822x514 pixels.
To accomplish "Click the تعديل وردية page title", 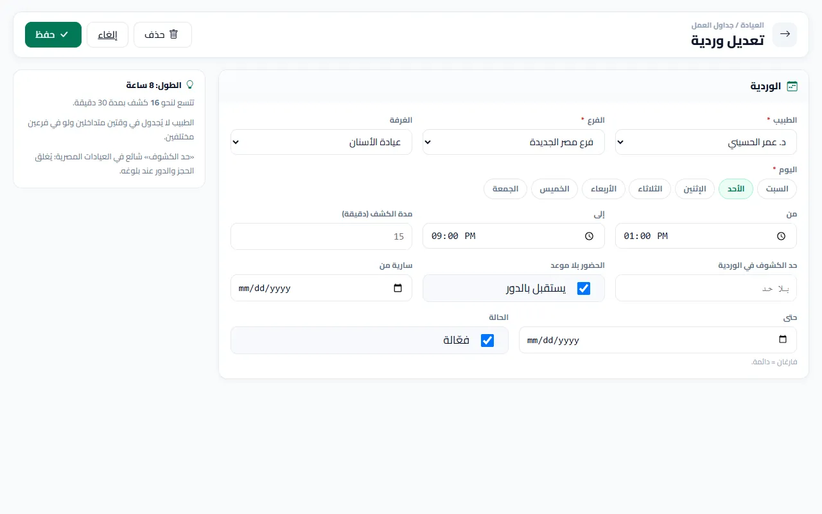I will [x=728, y=40].
